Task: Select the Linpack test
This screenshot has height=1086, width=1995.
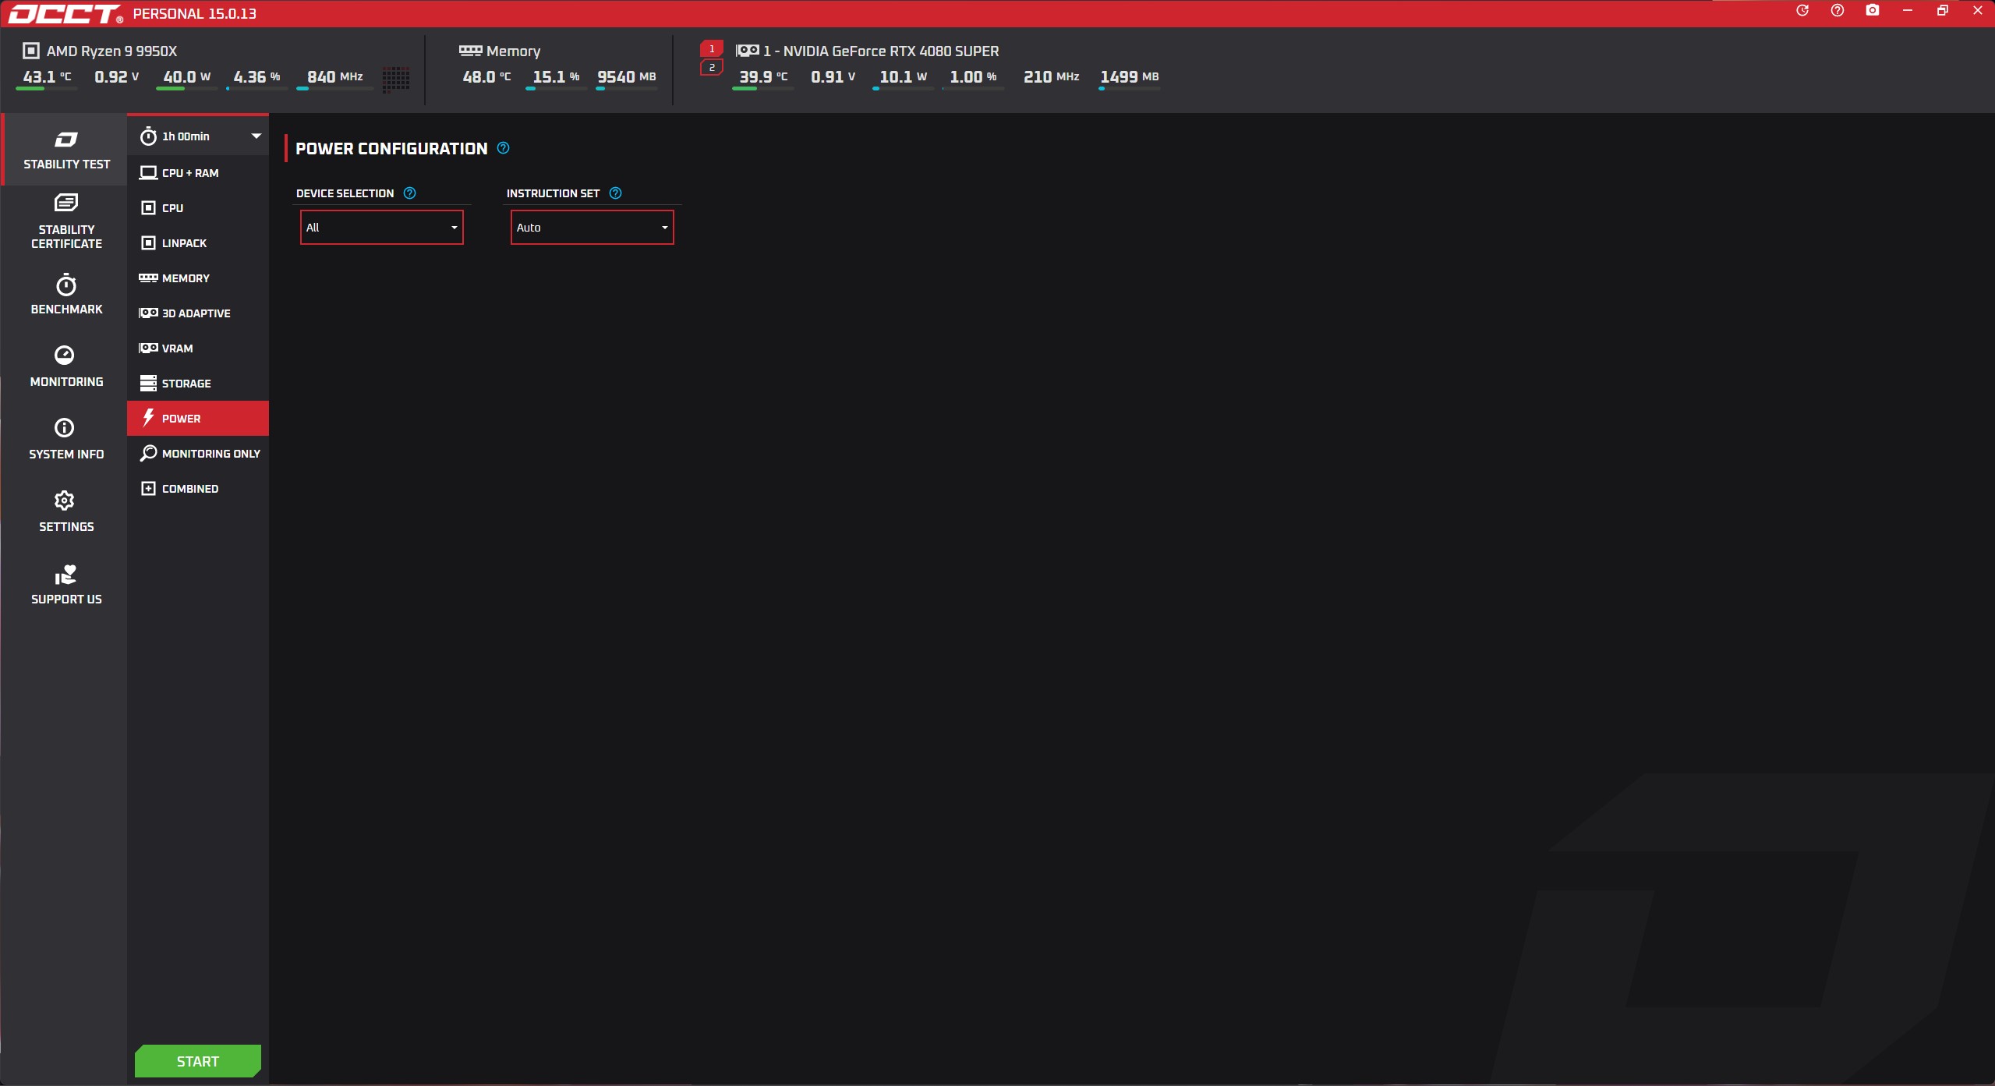Action: coord(184,243)
